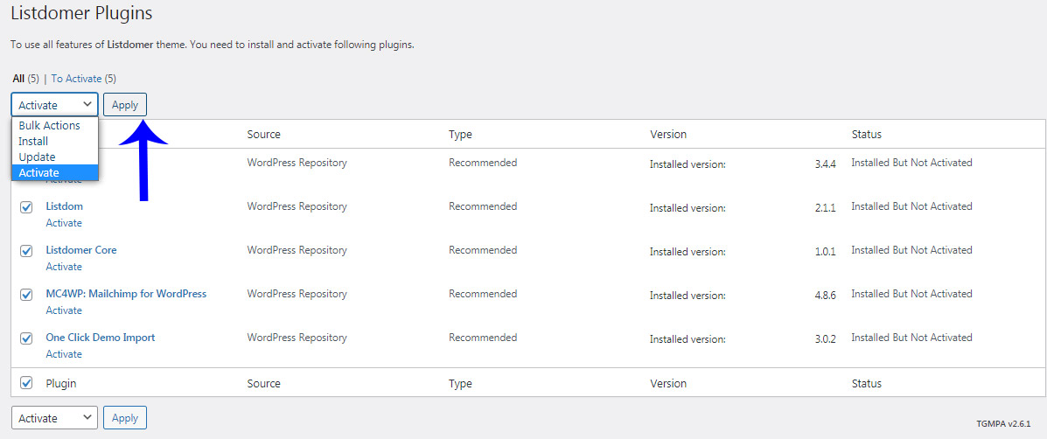Open the top bulk actions dropdown
Viewport: 1047px width, 439px height.
(x=54, y=105)
